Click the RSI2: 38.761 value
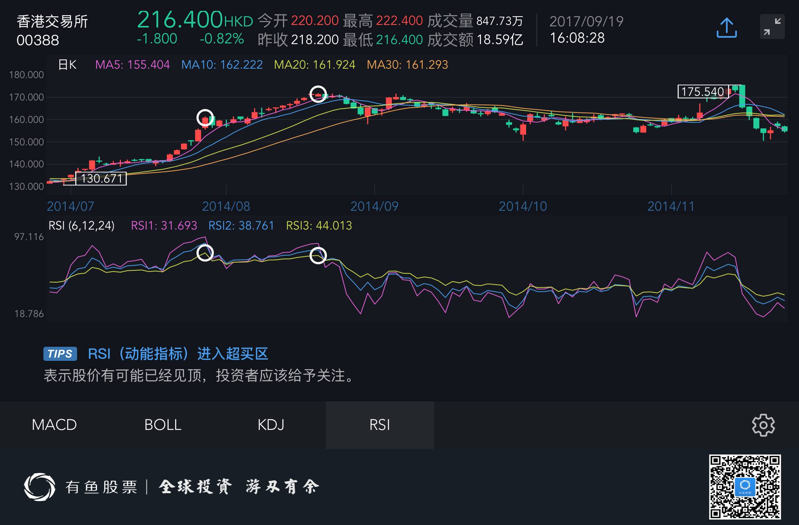 point(241,226)
